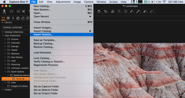Click the camera capture toolbar icon
The image size is (185, 98).
tap(11, 11)
